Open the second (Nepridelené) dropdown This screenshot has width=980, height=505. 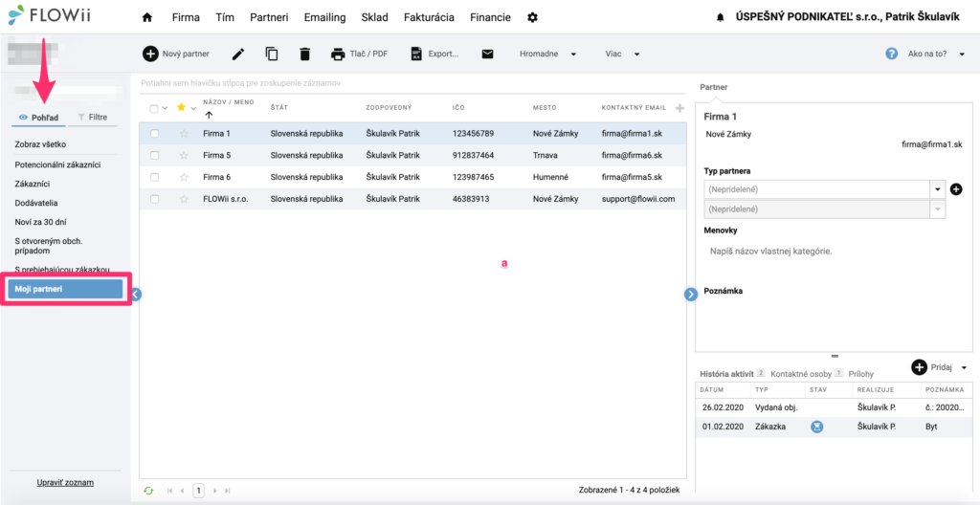click(x=938, y=209)
